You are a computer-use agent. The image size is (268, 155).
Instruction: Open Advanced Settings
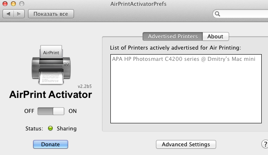[x=186, y=144]
